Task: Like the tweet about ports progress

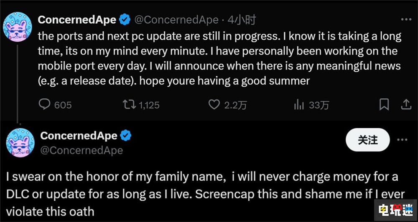Action: coord(214,105)
